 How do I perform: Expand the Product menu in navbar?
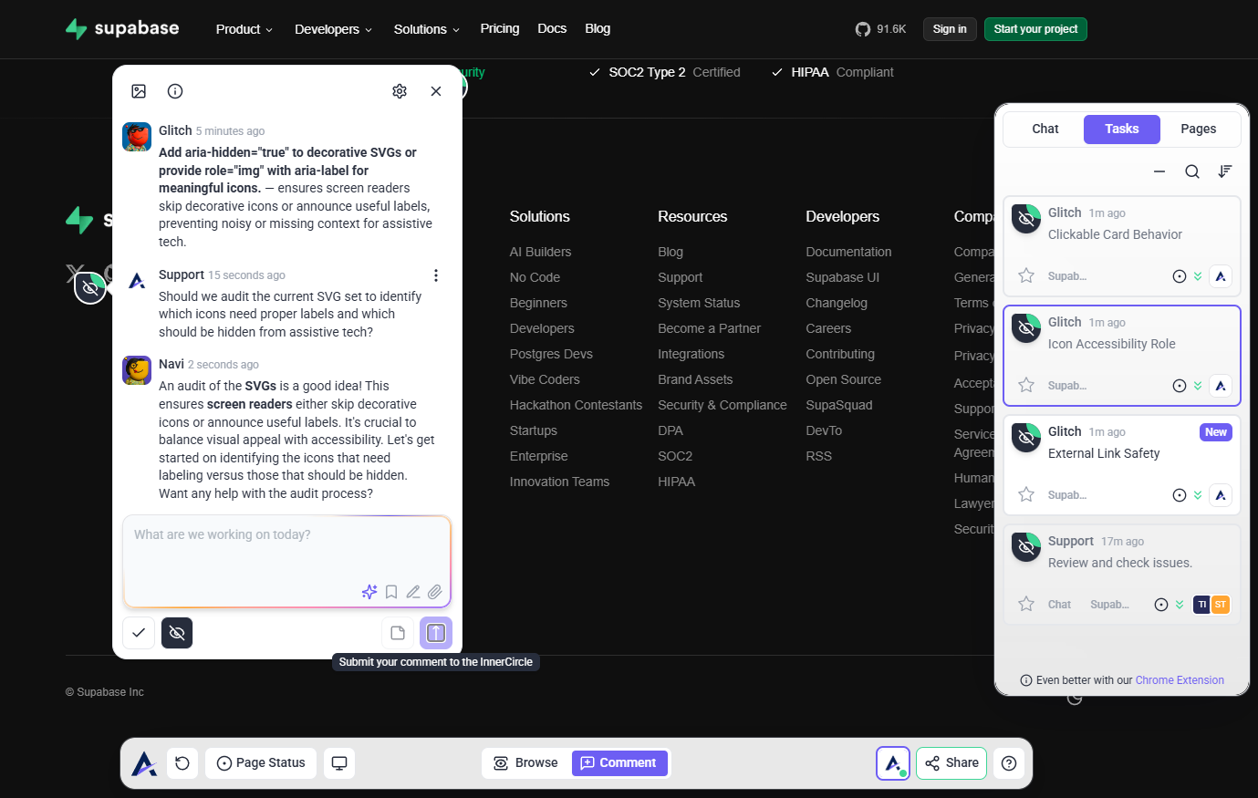pyautogui.click(x=244, y=29)
